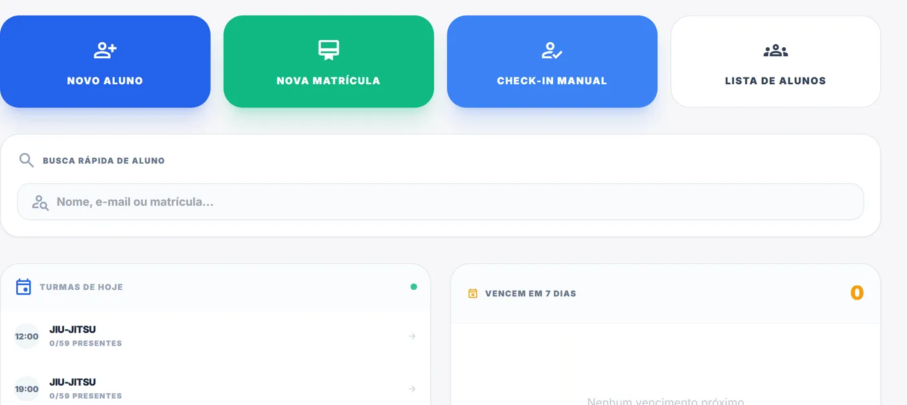Viewport: 907px width, 405px height.
Task: Click the calendar icon beside Vencem em 7 Dias
Action: point(473,293)
